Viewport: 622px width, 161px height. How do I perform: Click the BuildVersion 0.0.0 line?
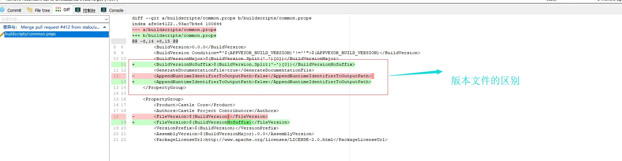click(200, 47)
